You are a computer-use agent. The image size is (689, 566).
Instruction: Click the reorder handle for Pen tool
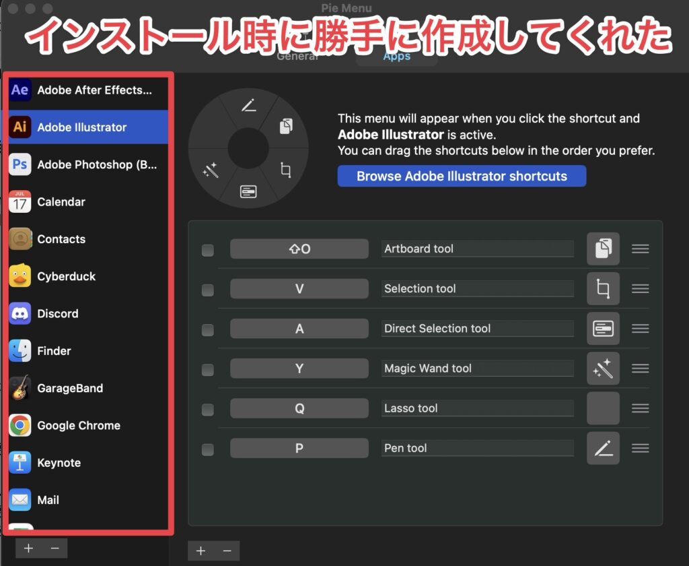(x=641, y=448)
